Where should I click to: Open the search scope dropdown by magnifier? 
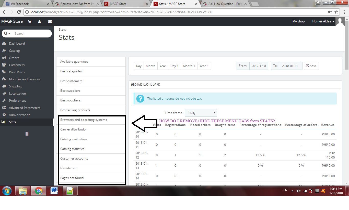click(x=7, y=34)
